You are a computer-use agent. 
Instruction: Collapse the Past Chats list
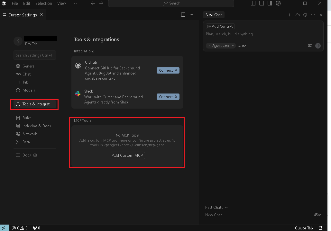pos(216,208)
